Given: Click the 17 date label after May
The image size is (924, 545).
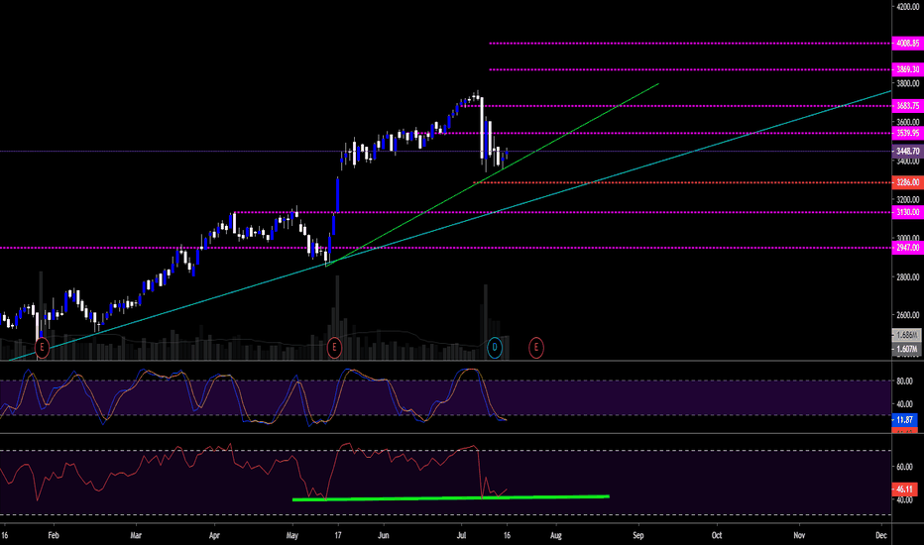Looking at the screenshot, I should [338, 535].
